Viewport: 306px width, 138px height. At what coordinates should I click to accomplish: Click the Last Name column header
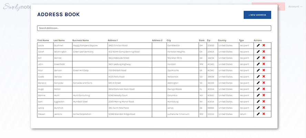click(x=59, y=41)
